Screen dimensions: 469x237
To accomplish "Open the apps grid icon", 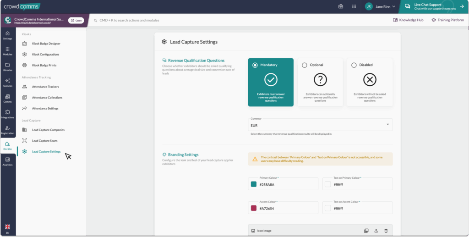I will (x=354, y=6).
